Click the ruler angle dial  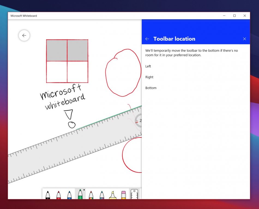point(138,121)
